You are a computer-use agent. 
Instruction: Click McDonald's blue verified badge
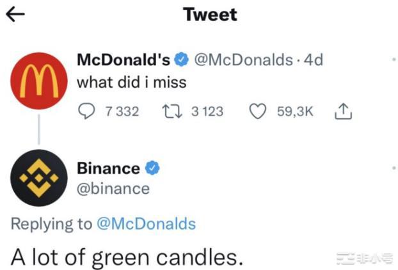181,60
